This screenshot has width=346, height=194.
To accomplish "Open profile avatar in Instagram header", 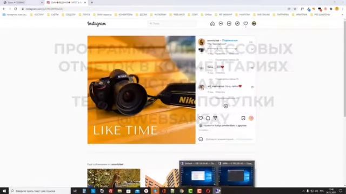I will (x=254, y=24).
